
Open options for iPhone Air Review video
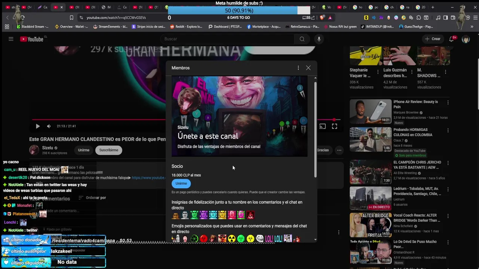tap(448, 102)
